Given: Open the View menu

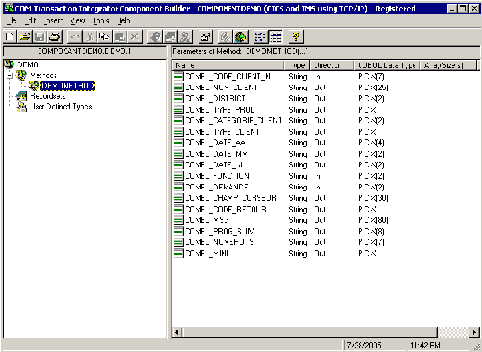Looking at the screenshot, I should click(77, 21).
